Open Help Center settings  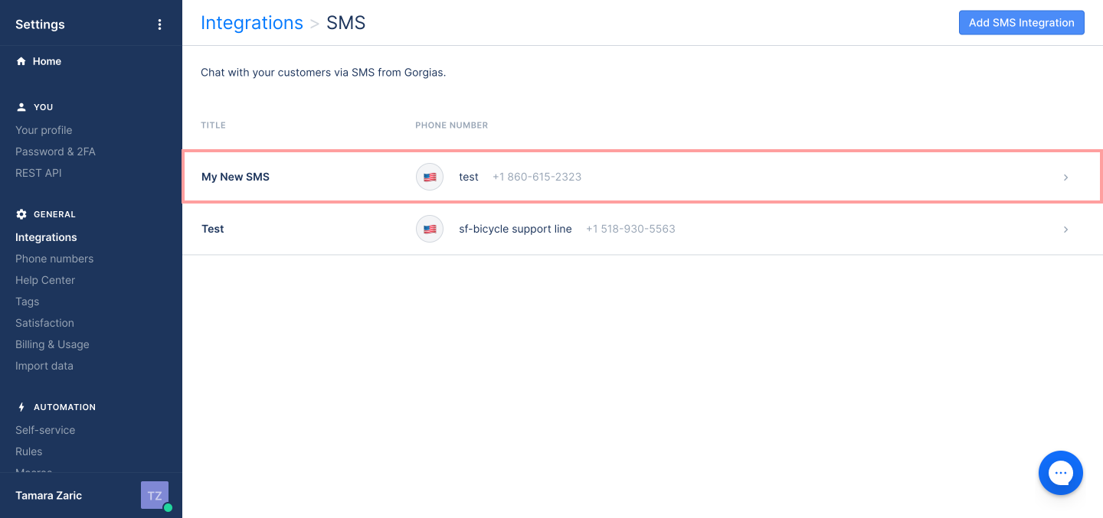tap(45, 280)
